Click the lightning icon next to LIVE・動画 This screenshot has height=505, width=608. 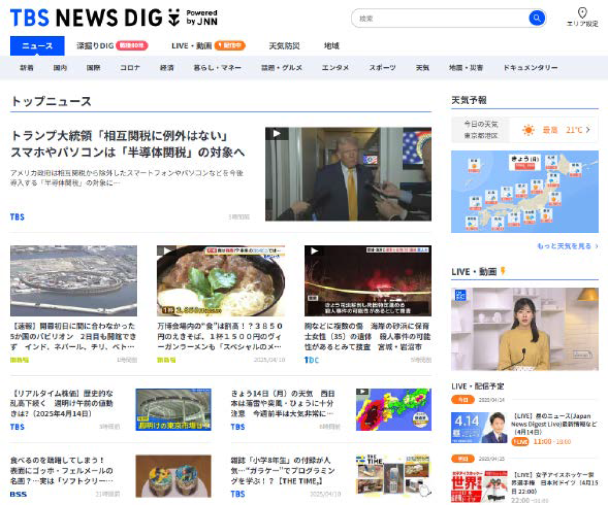503,271
